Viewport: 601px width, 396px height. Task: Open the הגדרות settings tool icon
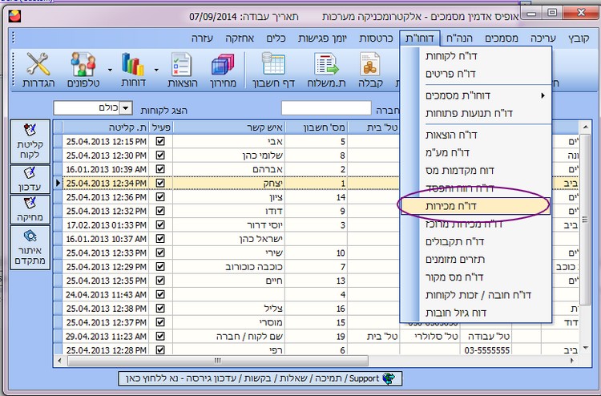pyautogui.click(x=38, y=71)
